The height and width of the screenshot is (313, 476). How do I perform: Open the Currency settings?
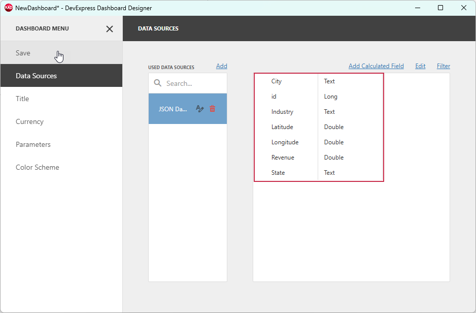29,121
